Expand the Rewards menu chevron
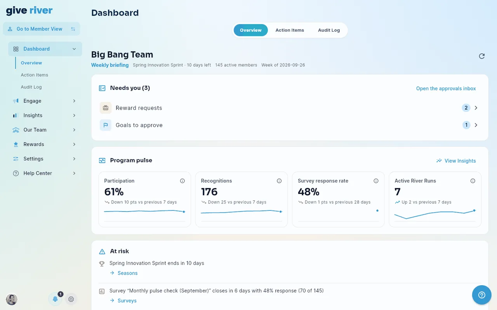The image size is (497, 310). click(74, 144)
